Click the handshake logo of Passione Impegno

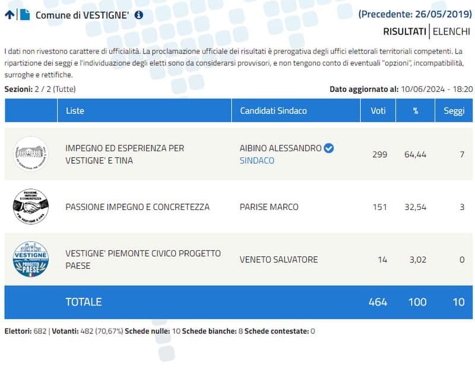30,207
